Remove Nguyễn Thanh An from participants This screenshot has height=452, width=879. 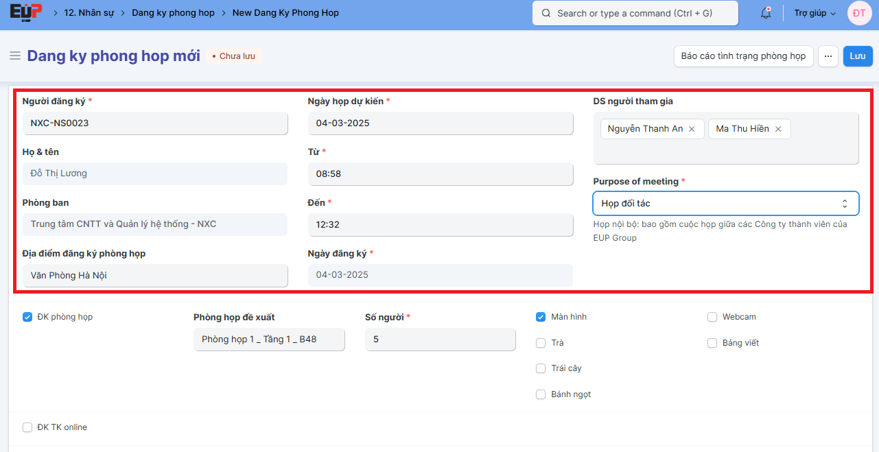(x=692, y=129)
